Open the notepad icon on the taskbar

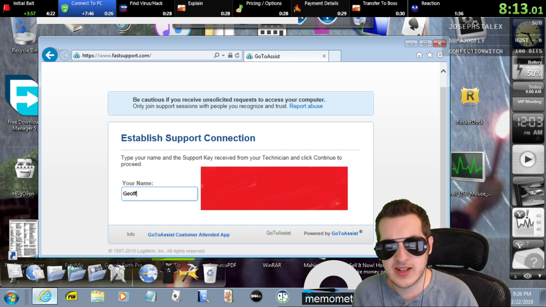[x=150, y=296]
